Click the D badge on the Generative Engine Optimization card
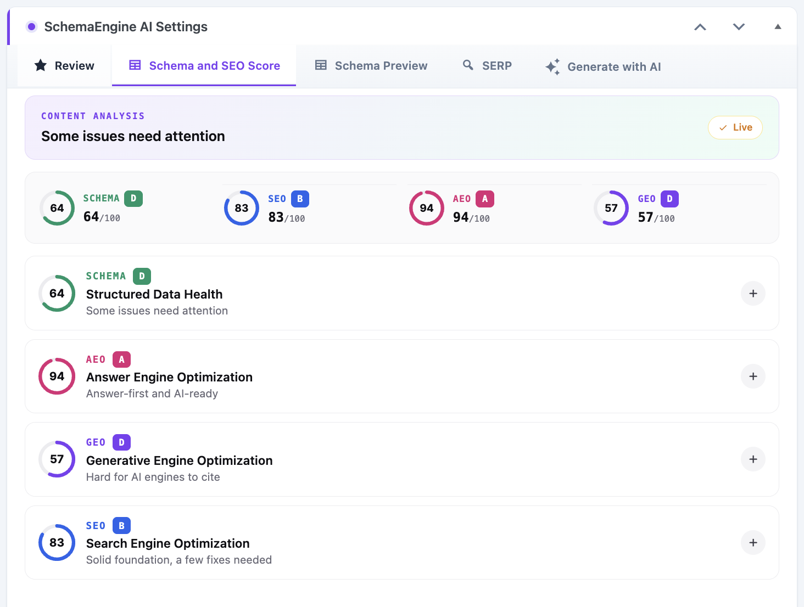Screen dimensions: 804x607 (x=121, y=442)
